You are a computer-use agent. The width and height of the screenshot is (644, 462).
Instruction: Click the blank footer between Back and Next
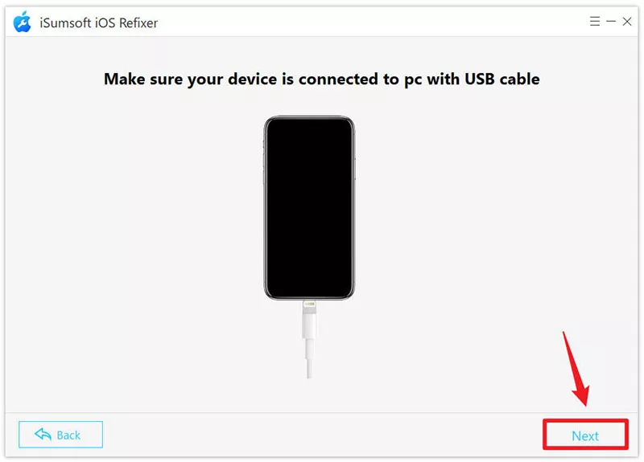click(323, 435)
